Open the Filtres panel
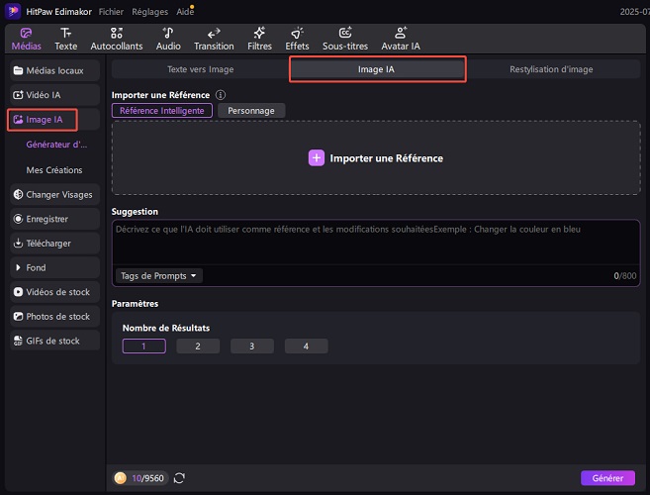Screen dimensions: 650x495 pos(259,39)
